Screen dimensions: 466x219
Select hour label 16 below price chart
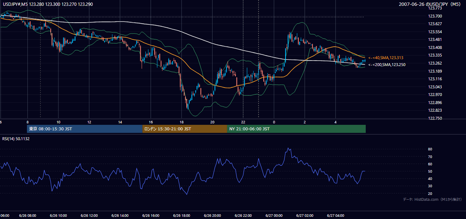click(x=151, y=122)
